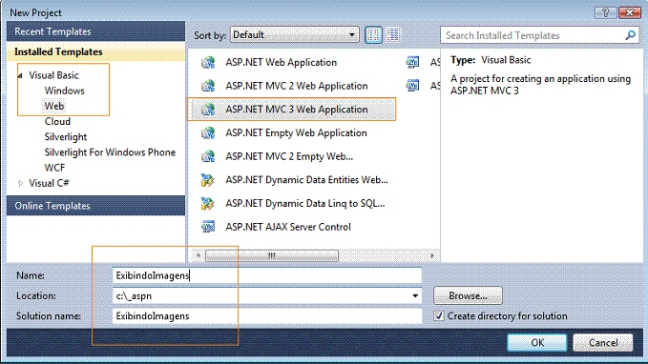
Task: Open the Sort by Default dropdown
Action: pos(295,35)
